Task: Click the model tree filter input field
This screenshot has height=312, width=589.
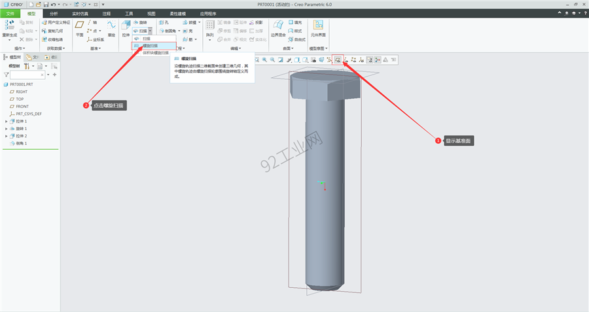Action: click(27, 75)
